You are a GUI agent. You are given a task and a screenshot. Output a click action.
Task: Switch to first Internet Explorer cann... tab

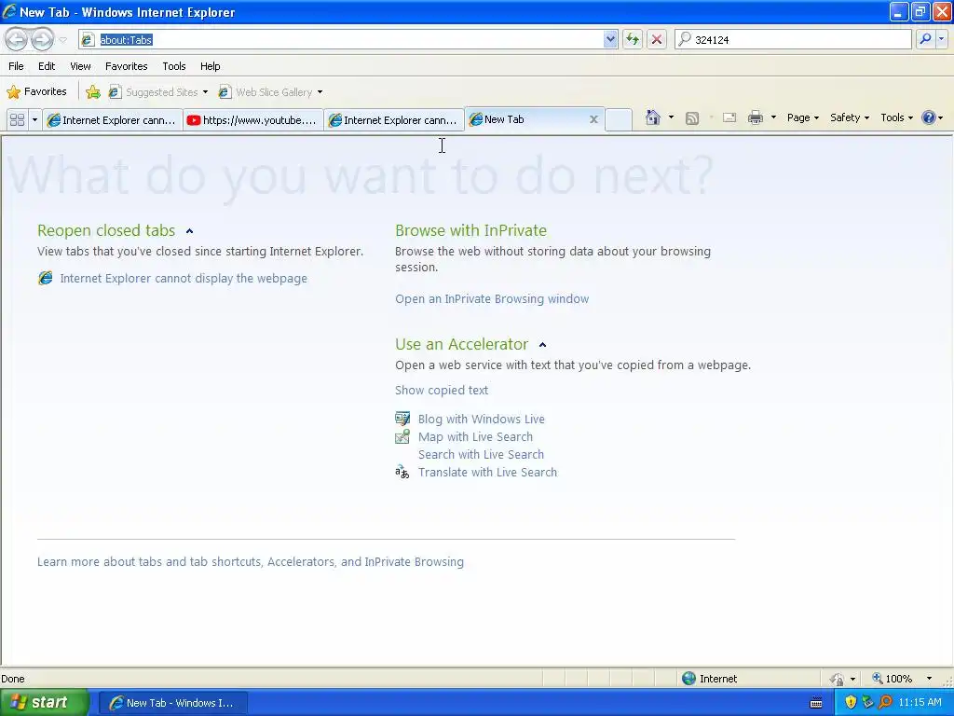click(113, 120)
